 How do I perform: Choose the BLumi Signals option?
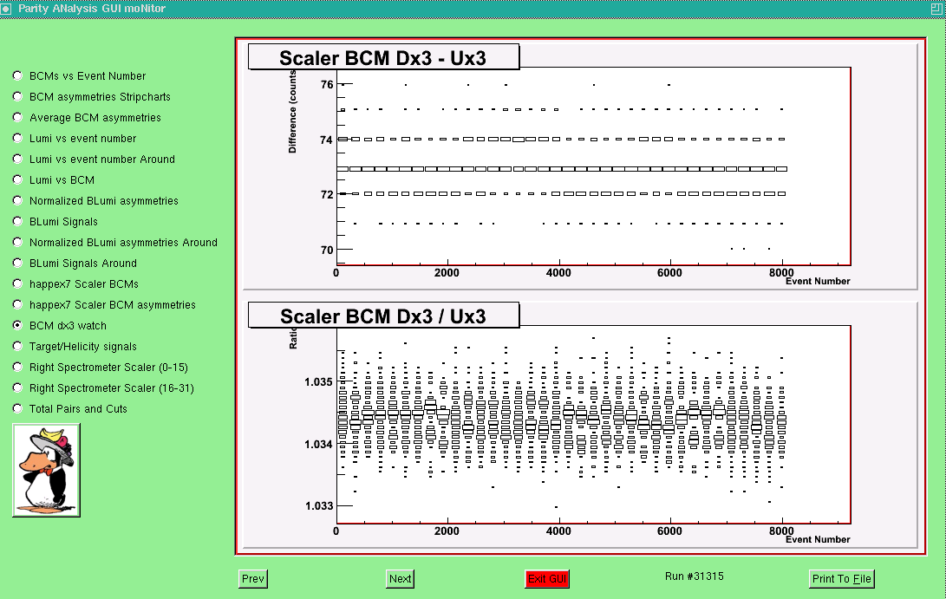[17, 221]
